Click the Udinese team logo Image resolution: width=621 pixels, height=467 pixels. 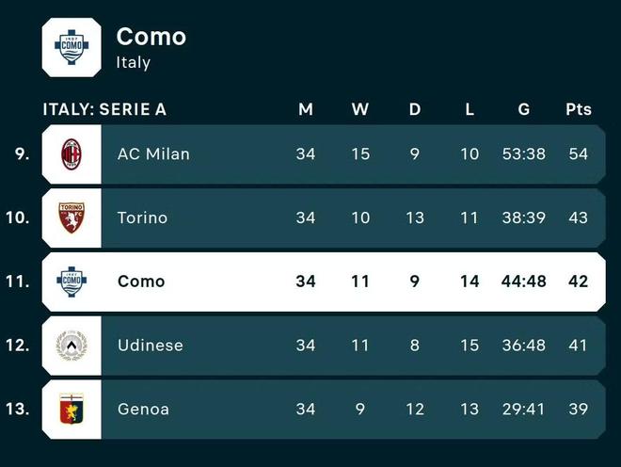(x=72, y=346)
